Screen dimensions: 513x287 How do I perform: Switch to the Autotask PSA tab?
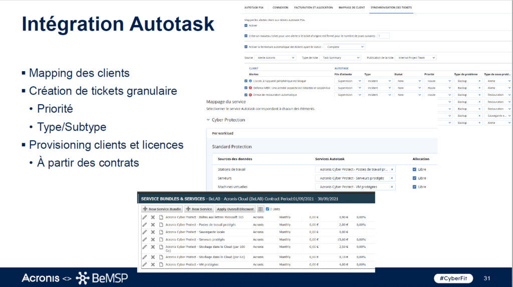[253, 8]
